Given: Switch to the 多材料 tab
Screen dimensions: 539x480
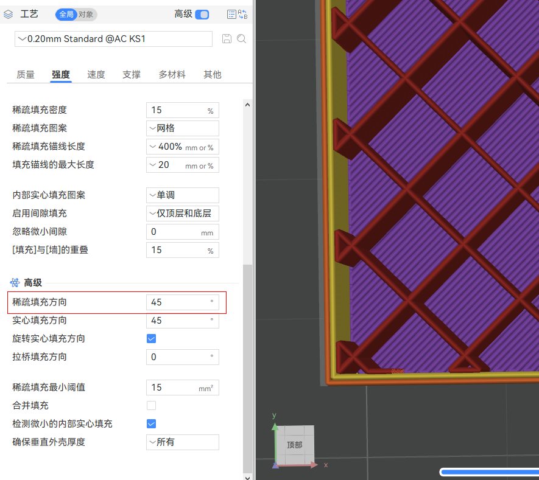Looking at the screenshot, I should (172, 74).
